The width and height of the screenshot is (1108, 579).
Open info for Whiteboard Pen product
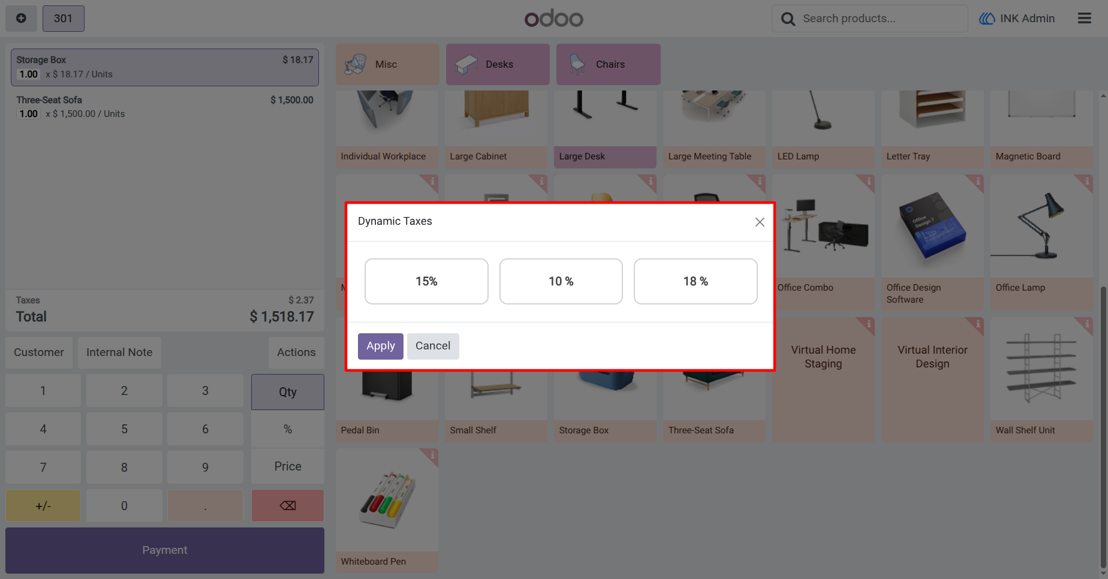coord(432,455)
